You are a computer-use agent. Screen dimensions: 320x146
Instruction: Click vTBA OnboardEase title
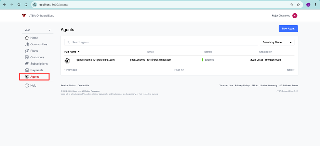point(41,16)
